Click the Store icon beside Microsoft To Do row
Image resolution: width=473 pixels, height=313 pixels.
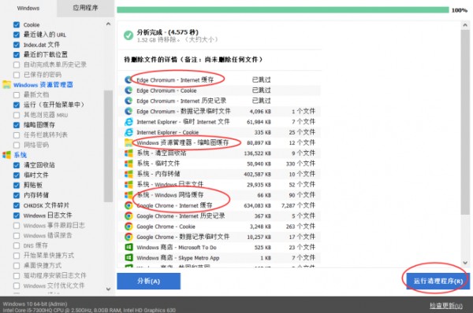point(128,247)
